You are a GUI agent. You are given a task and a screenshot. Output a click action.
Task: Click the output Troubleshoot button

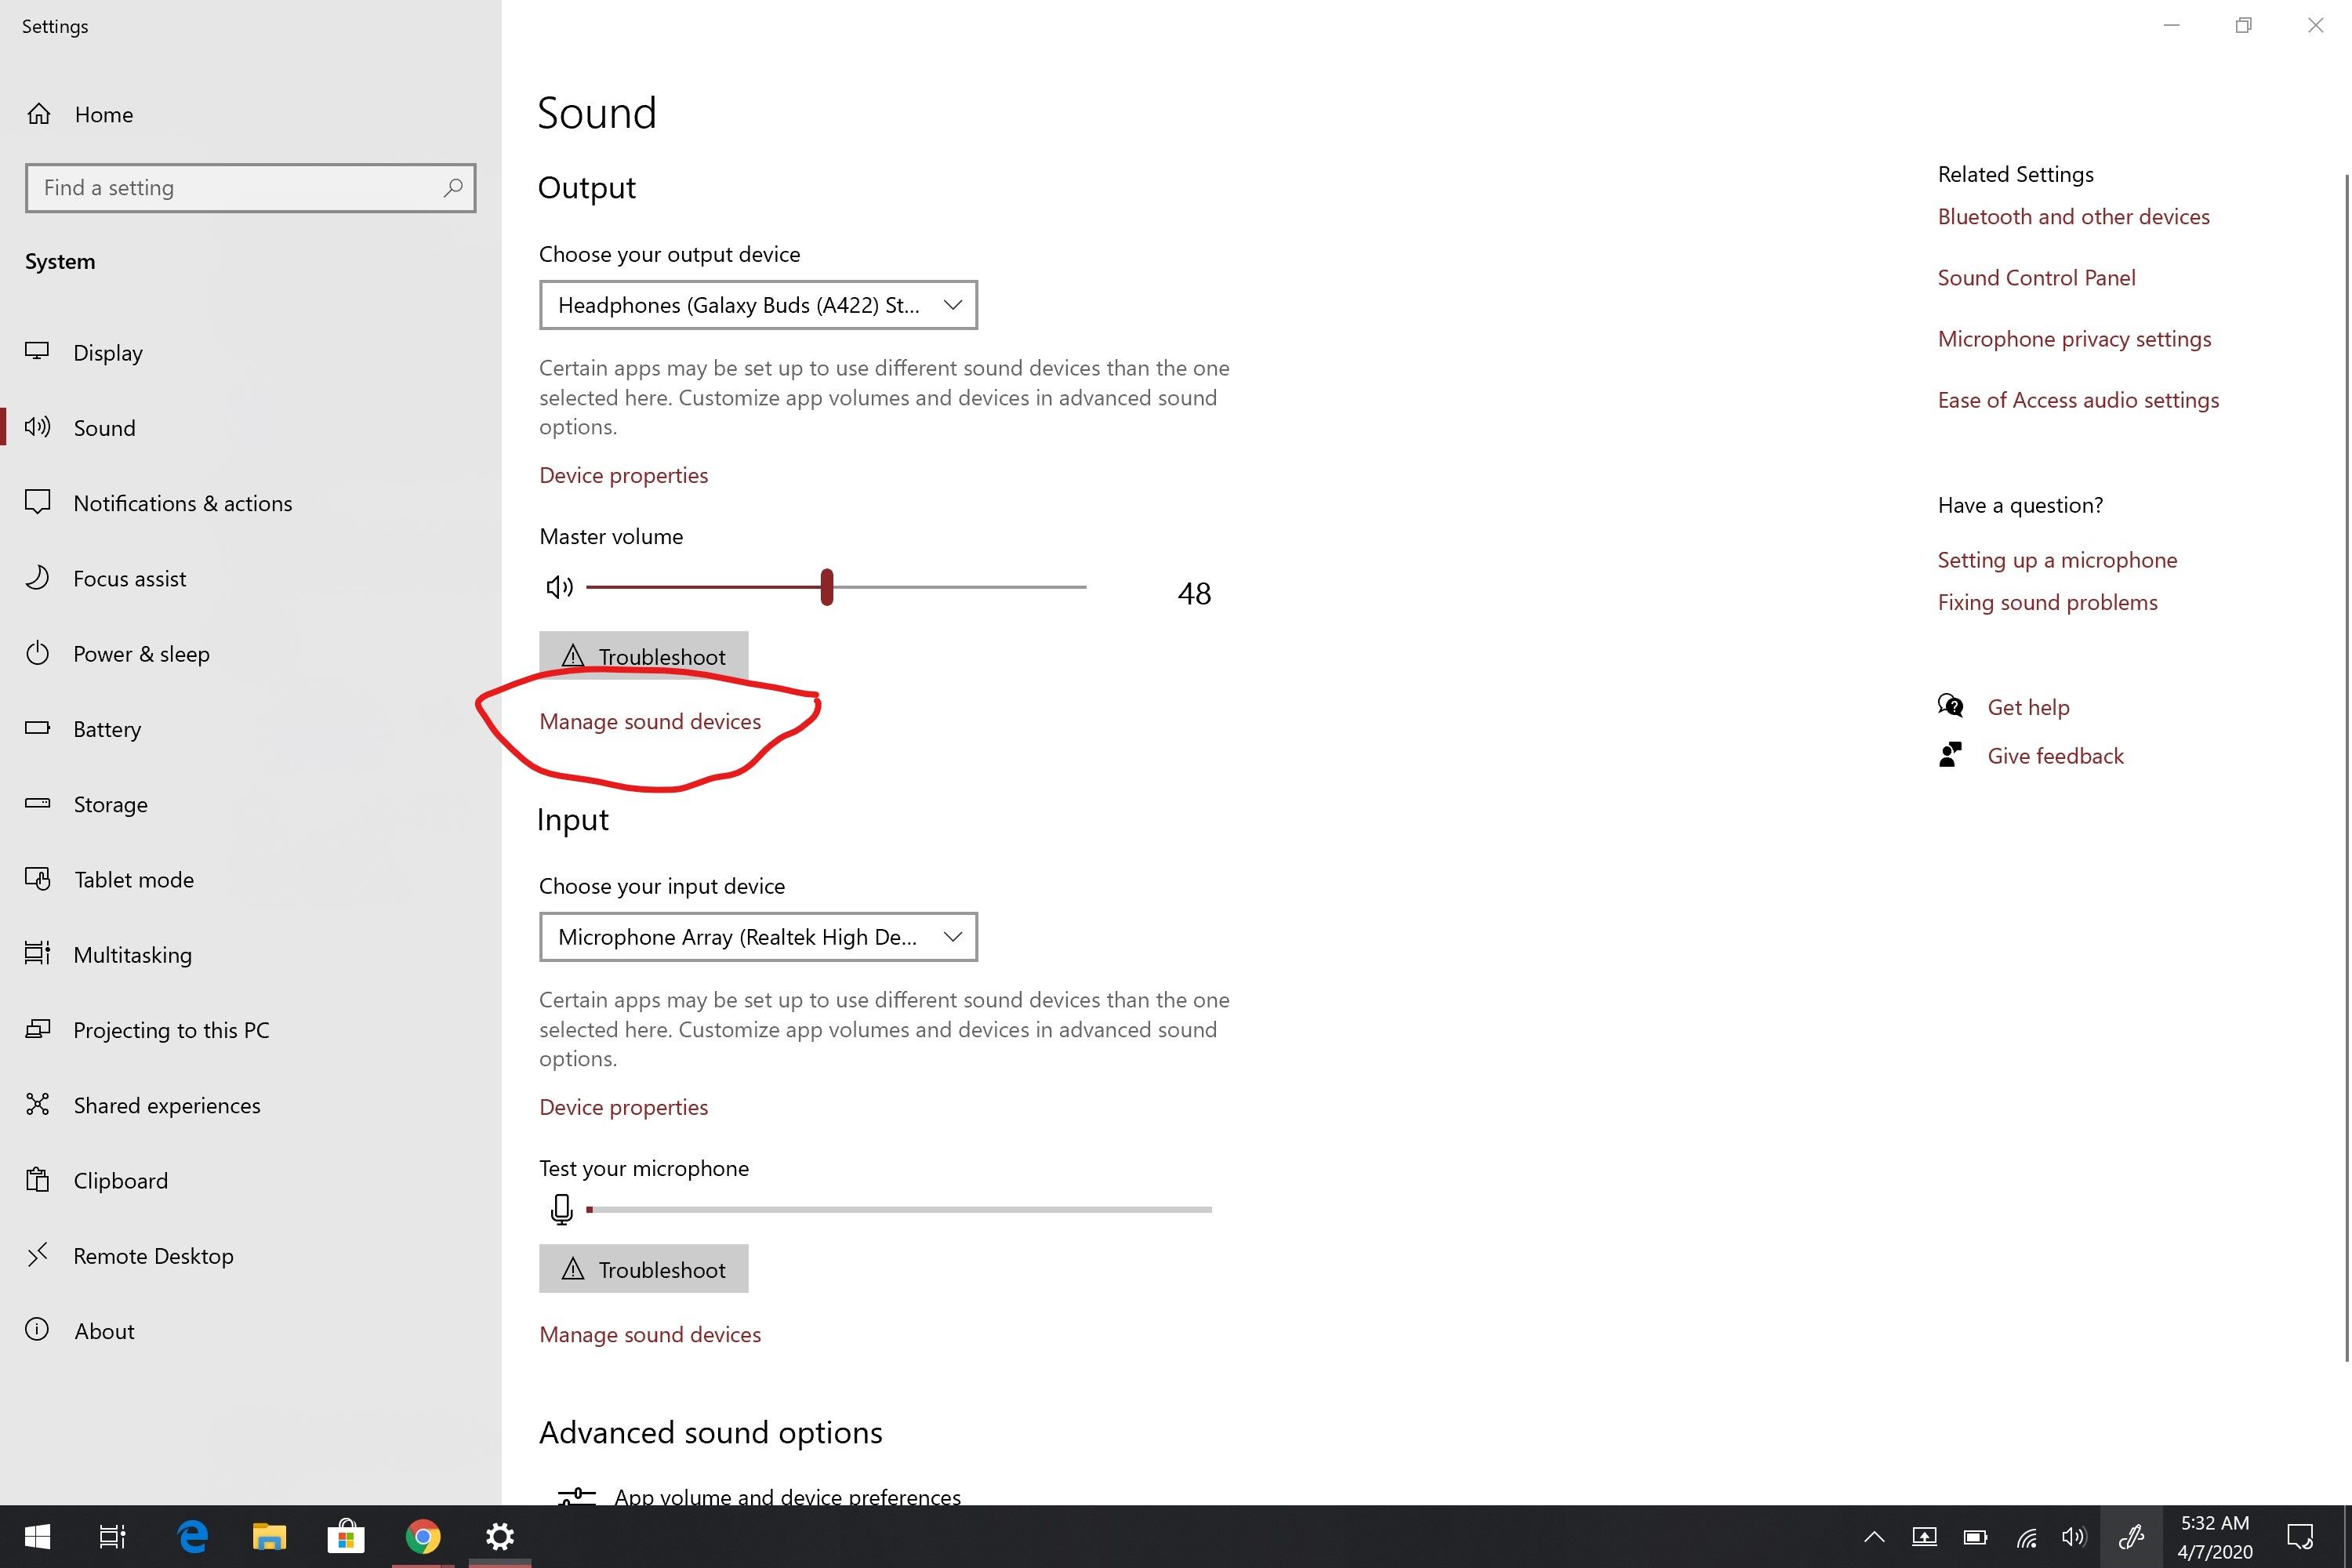click(643, 656)
